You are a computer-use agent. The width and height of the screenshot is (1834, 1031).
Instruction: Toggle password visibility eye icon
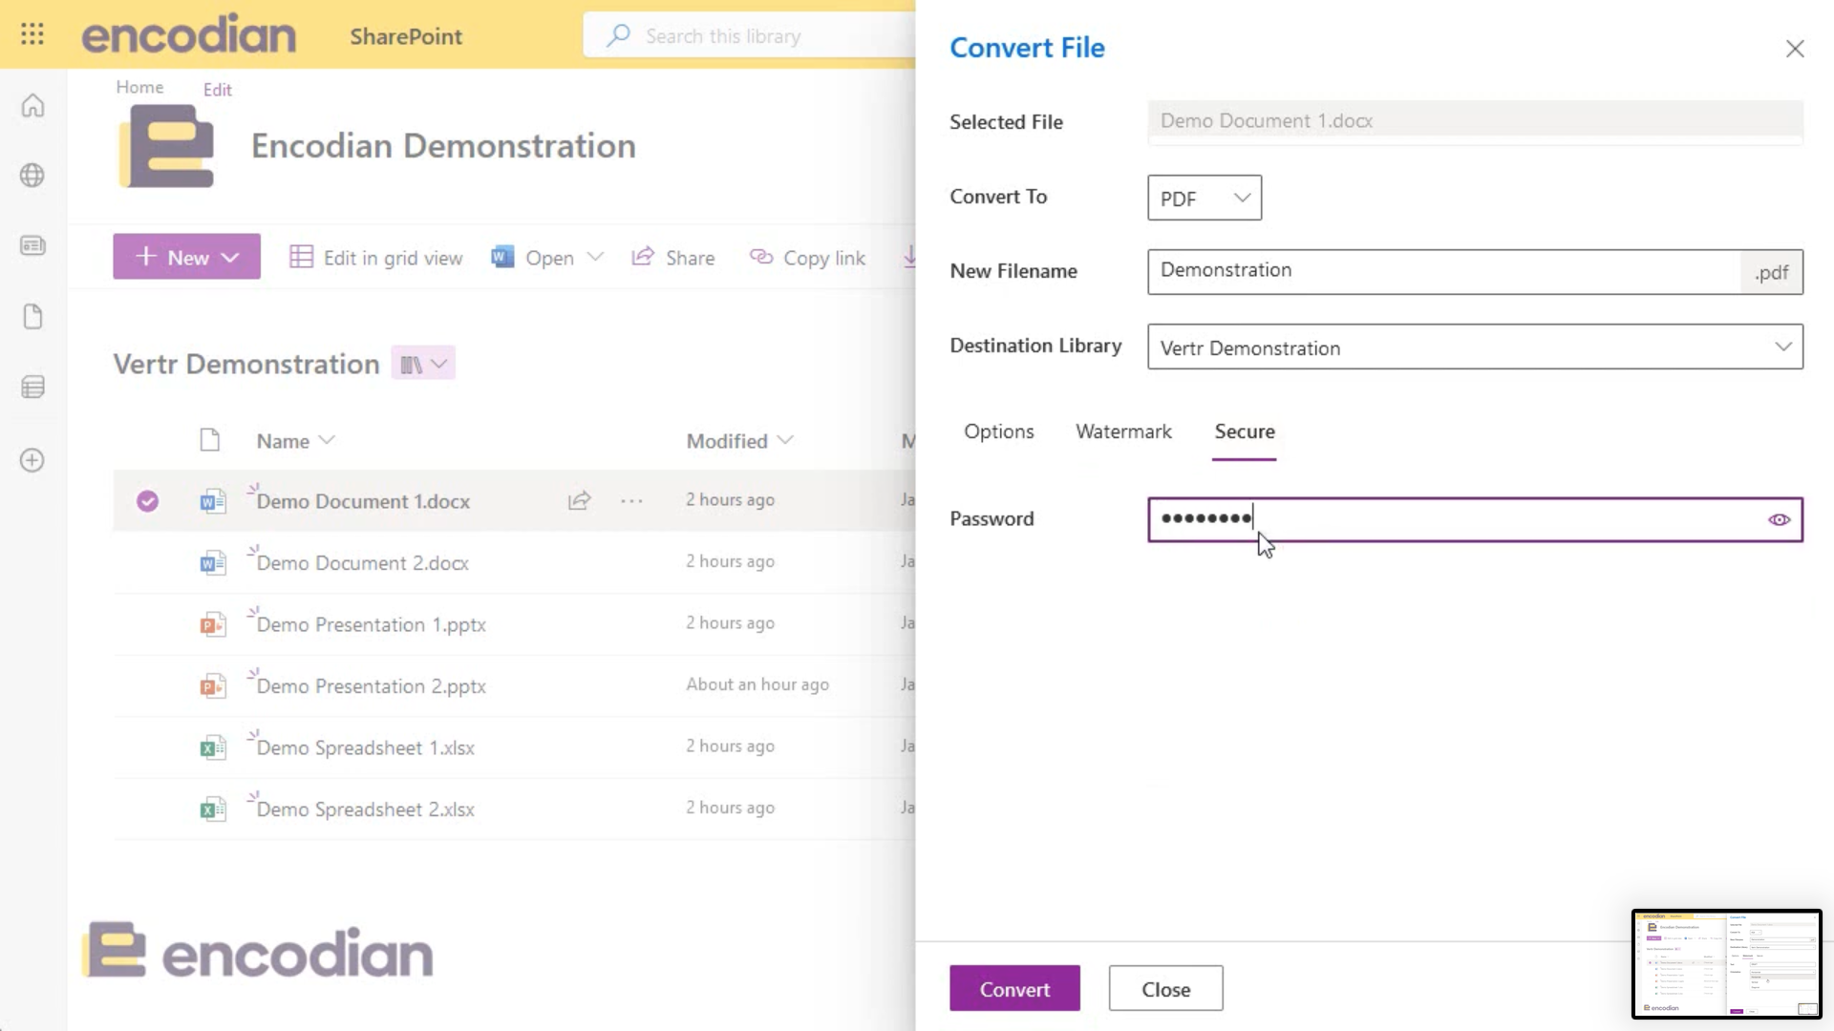pos(1779,520)
